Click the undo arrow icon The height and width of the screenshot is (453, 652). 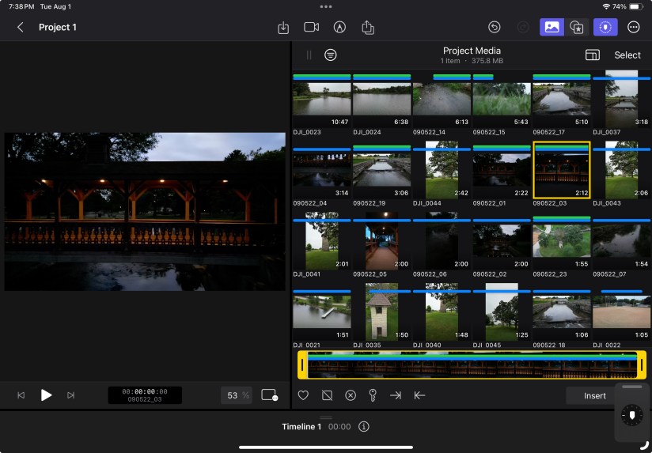click(495, 28)
